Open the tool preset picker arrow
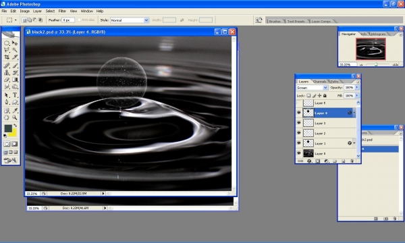Screen dimensions: 405x243 tap(16, 20)
